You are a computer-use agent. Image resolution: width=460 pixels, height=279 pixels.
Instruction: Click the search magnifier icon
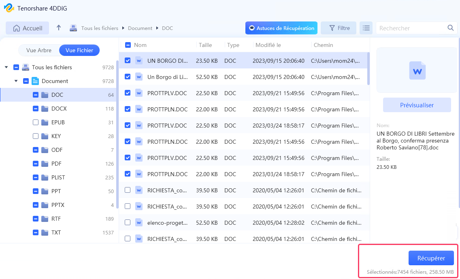450,28
